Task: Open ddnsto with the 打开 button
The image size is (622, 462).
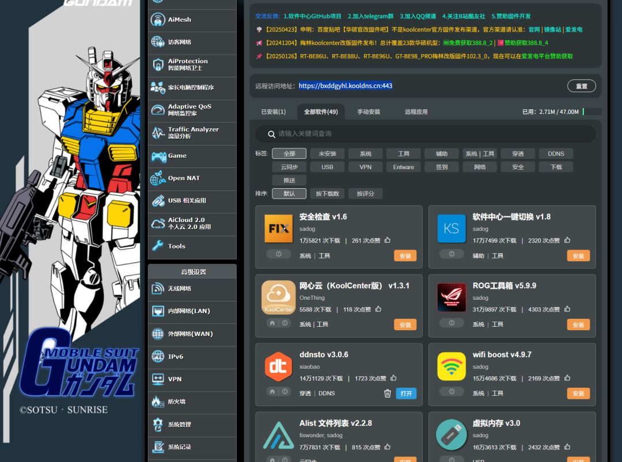Action: coord(406,394)
